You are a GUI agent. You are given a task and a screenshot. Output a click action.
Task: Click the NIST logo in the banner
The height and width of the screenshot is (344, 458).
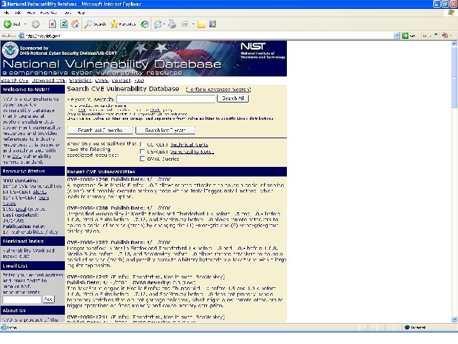pos(253,47)
